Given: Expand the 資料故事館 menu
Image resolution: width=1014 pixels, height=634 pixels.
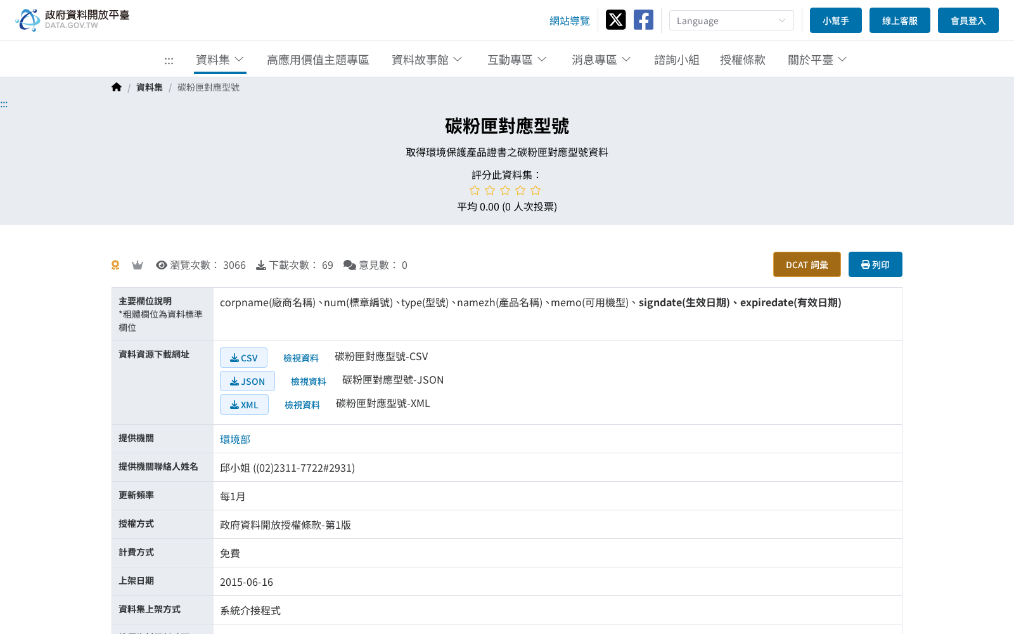Looking at the screenshot, I should click(x=427, y=60).
